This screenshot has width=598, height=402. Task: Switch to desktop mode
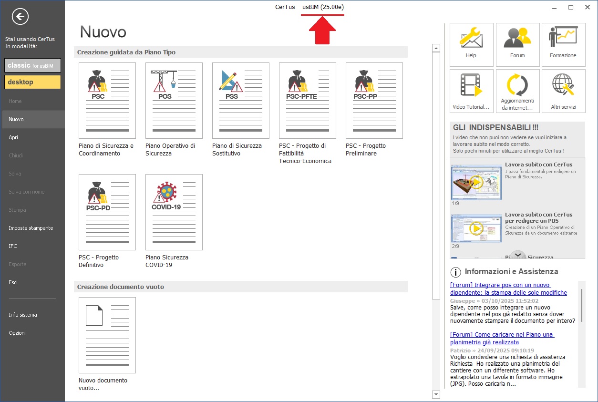(x=32, y=82)
